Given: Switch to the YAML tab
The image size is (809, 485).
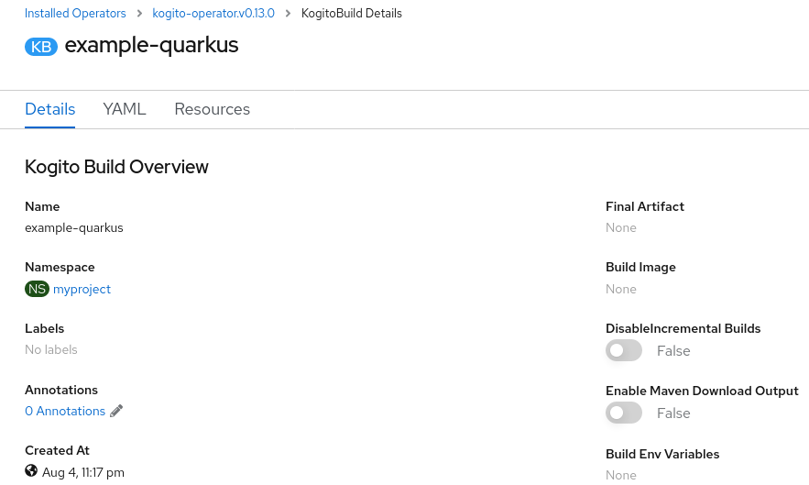Looking at the screenshot, I should pyautogui.click(x=125, y=109).
